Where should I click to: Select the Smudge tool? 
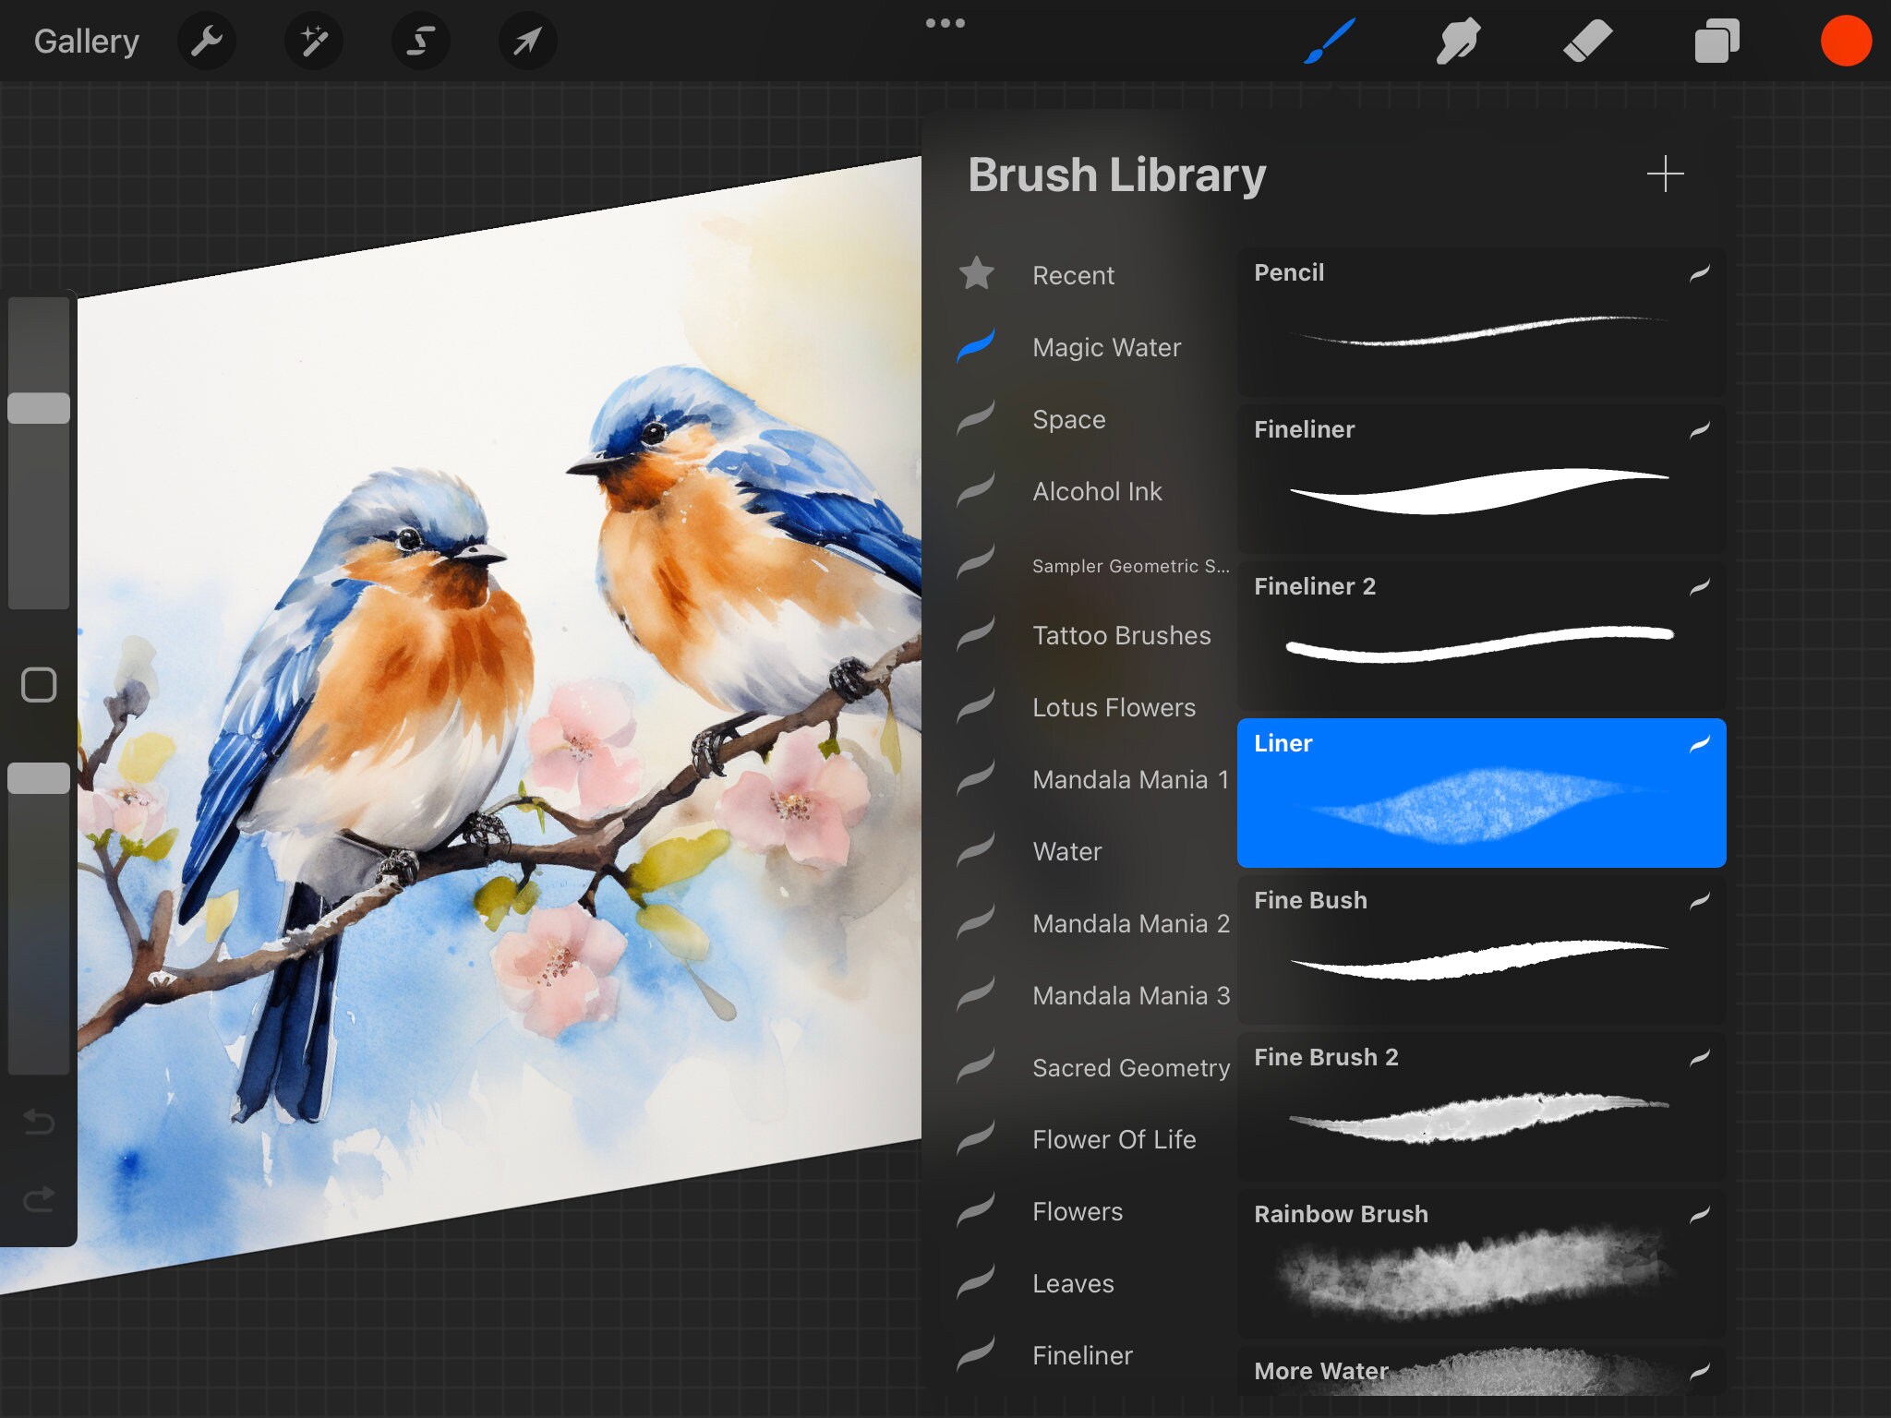1458,42
